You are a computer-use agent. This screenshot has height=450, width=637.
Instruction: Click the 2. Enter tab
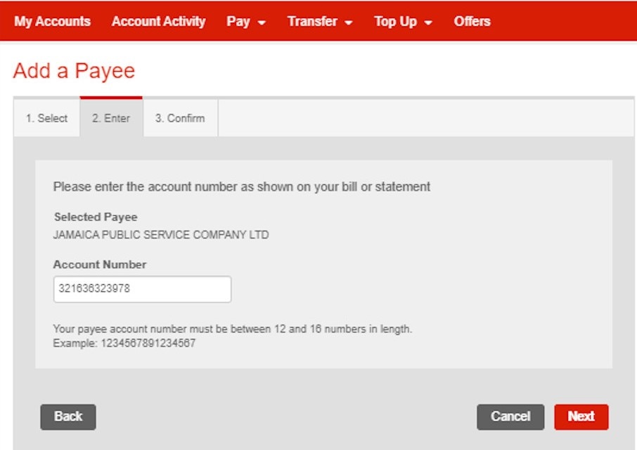112,118
